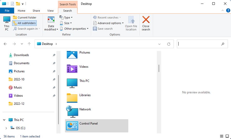Collapse the This PC tree node
This screenshot has width=231, height=139.
pyautogui.click(x=4, y=120)
